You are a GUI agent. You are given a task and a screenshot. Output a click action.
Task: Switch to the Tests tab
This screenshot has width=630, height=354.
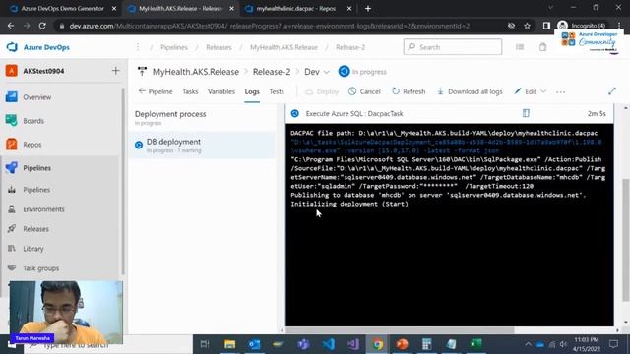coord(277,91)
